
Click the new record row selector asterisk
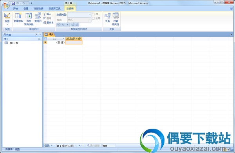(x=45, y=42)
